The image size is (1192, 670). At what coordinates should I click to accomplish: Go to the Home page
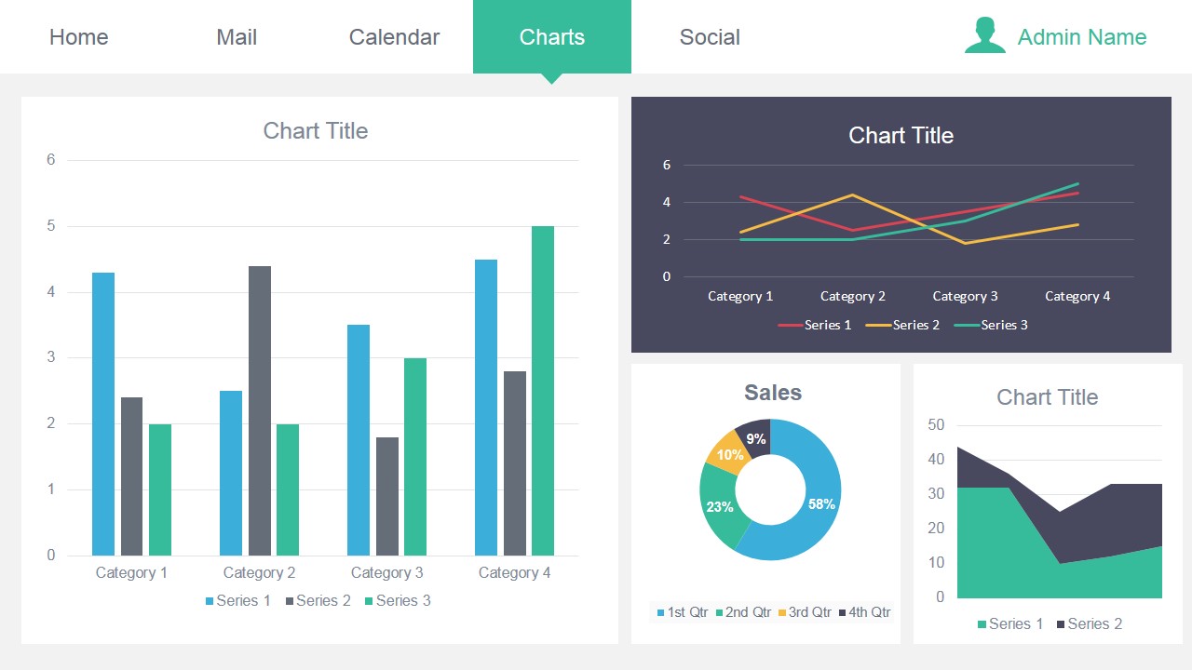pyautogui.click(x=78, y=36)
